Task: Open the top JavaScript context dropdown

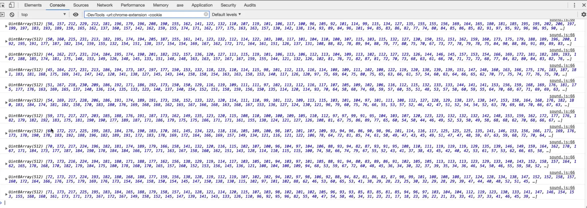Action: pyautogui.click(x=43, y=15)
